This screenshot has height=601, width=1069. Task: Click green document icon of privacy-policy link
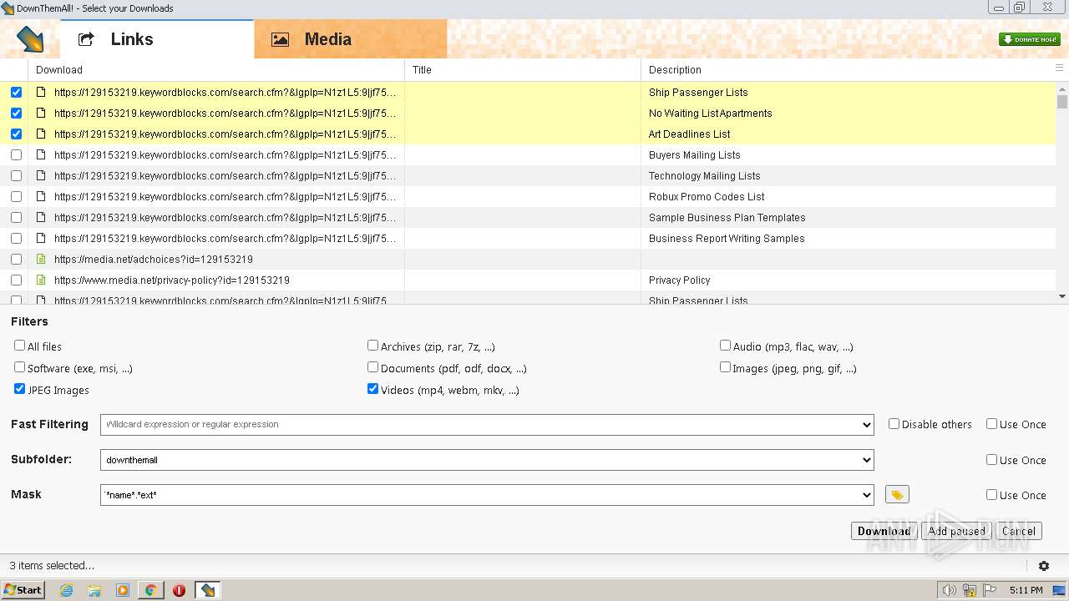tap(41, 280)
